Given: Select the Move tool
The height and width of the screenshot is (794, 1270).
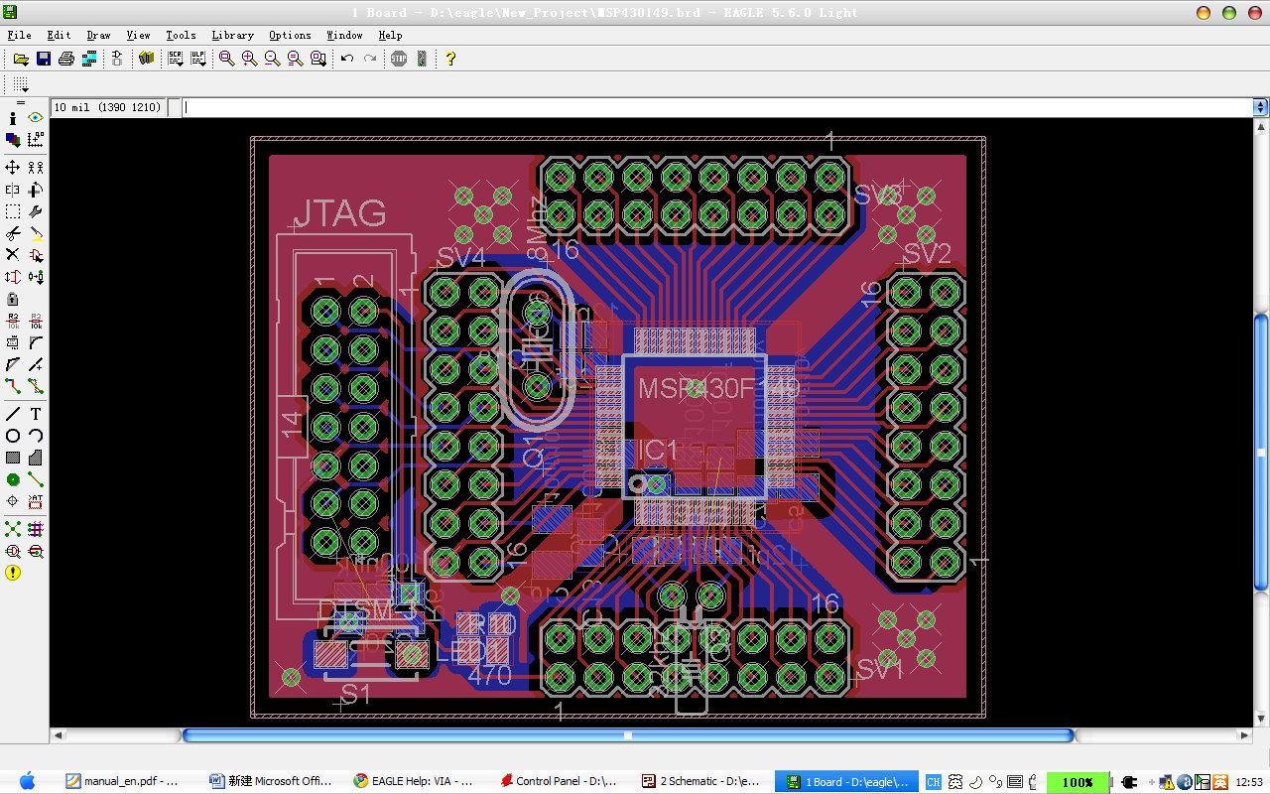Looking at the screenshot, I should 12,165.
